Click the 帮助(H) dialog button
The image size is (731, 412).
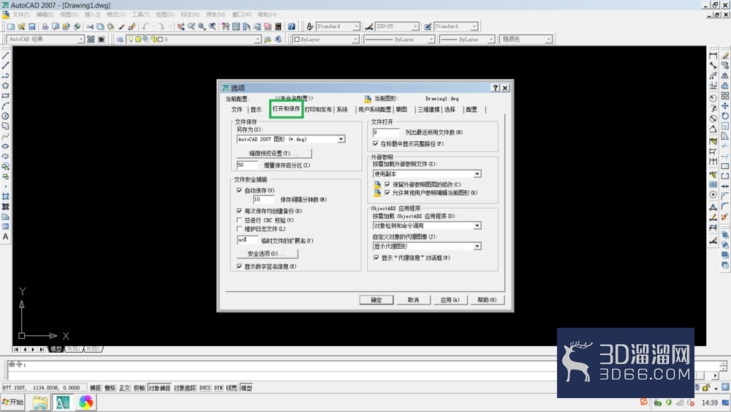[x=487, y=300]
